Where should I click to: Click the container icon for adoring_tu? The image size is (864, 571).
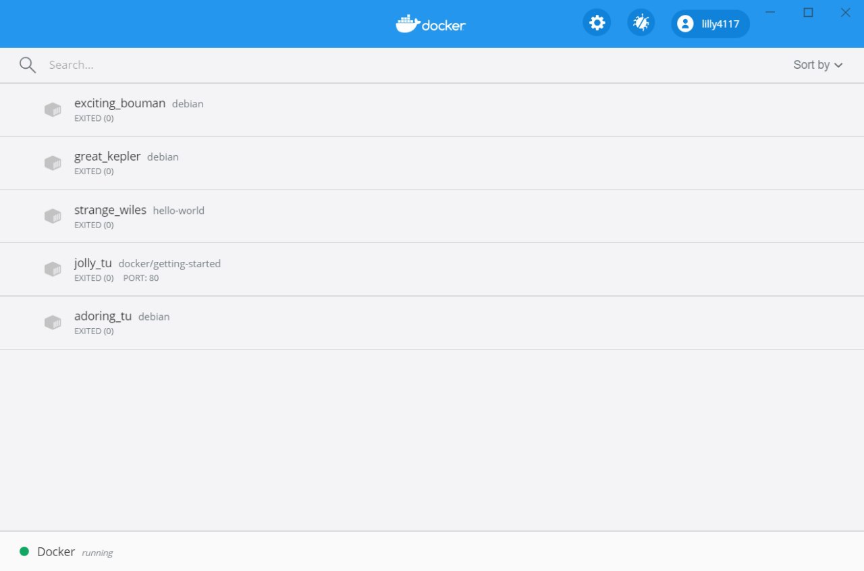tap(53, 323)
